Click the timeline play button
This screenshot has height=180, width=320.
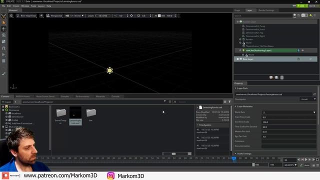coord(306,159)
